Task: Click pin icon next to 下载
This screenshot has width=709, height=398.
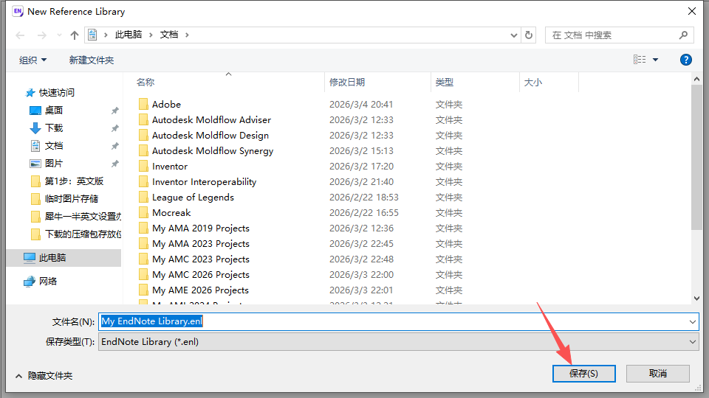Action: click(115, 128)
